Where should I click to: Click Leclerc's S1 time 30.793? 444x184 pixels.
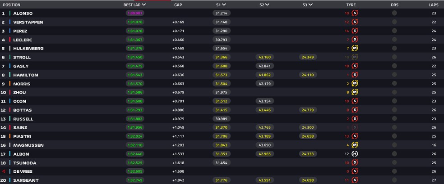click(222, 40)
